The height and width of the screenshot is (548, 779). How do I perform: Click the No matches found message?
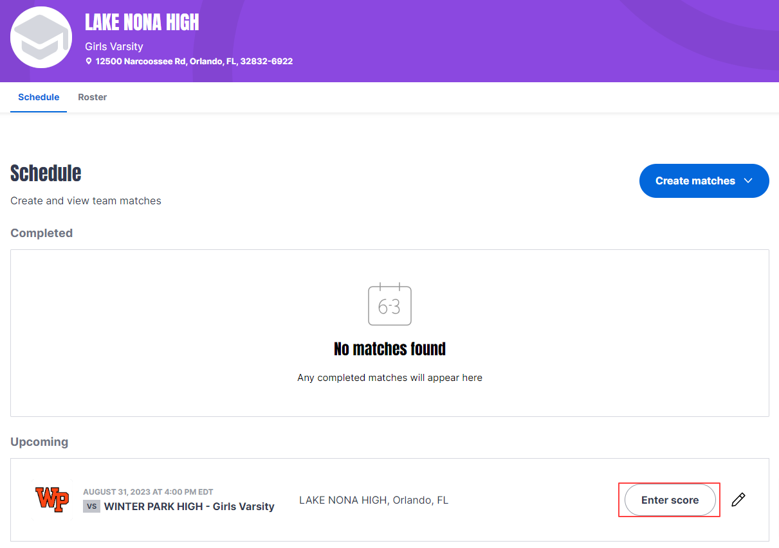tap(390, 349)
